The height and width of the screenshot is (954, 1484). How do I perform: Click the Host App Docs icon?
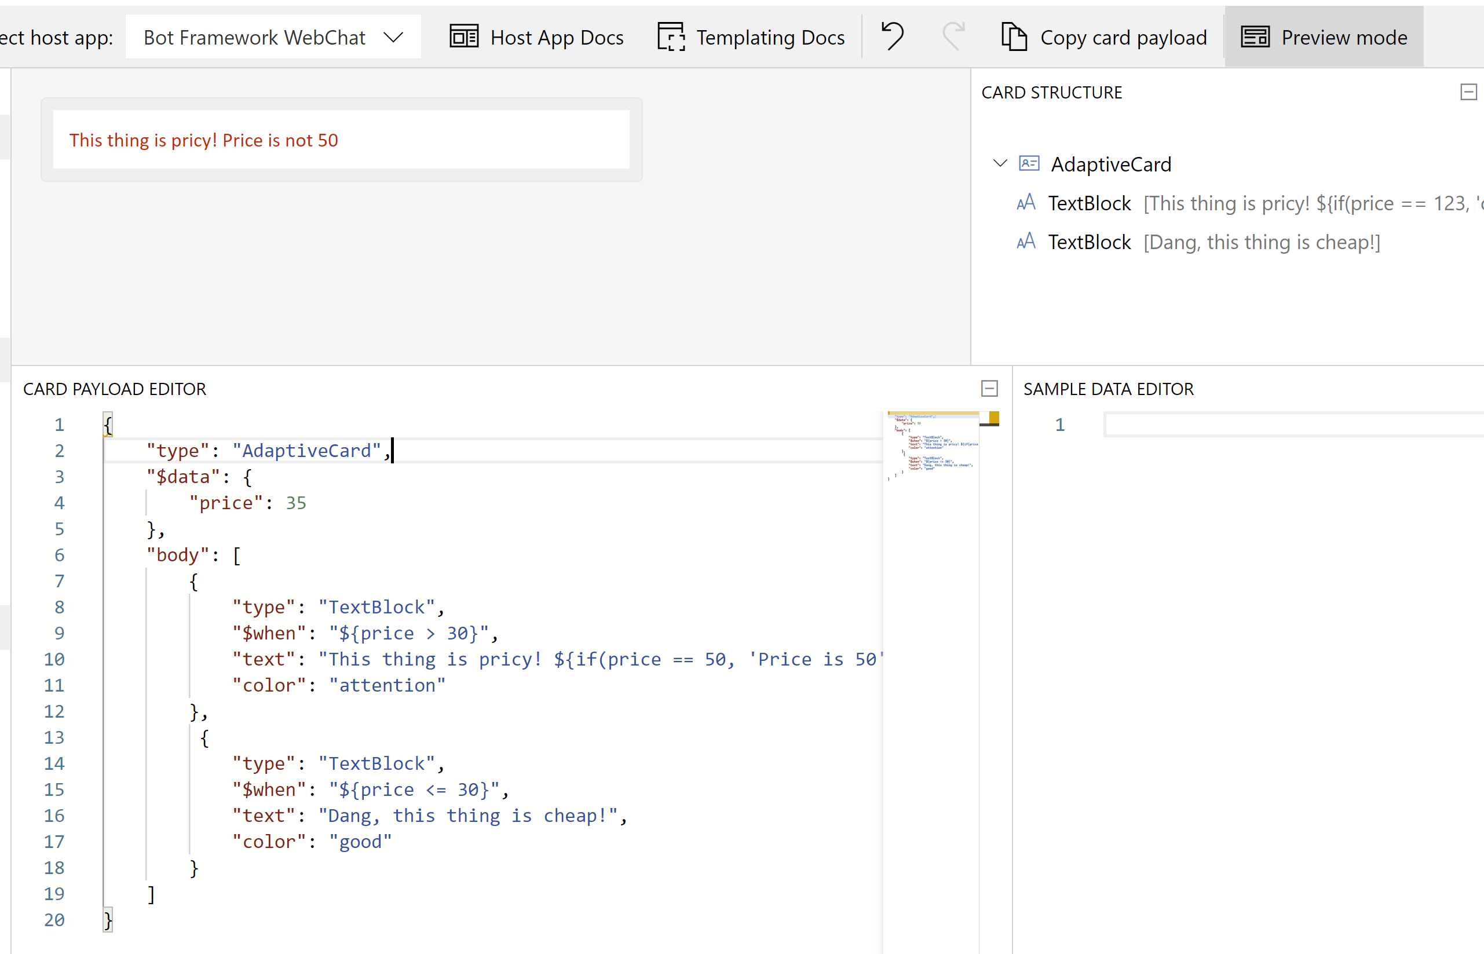pos(464,36)
